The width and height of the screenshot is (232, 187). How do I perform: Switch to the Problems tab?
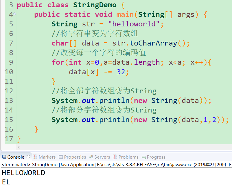click(128, 157)
